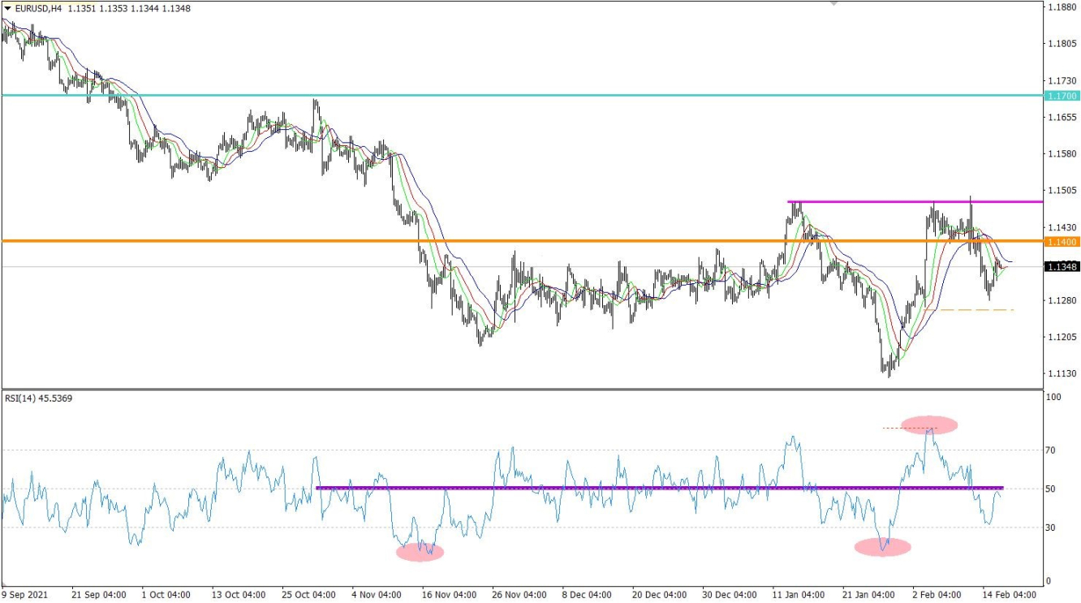The image size is (1081, 603).
Task: Select the pink ellipse near 21 Jan RSI low
Action: click(883, 547)
